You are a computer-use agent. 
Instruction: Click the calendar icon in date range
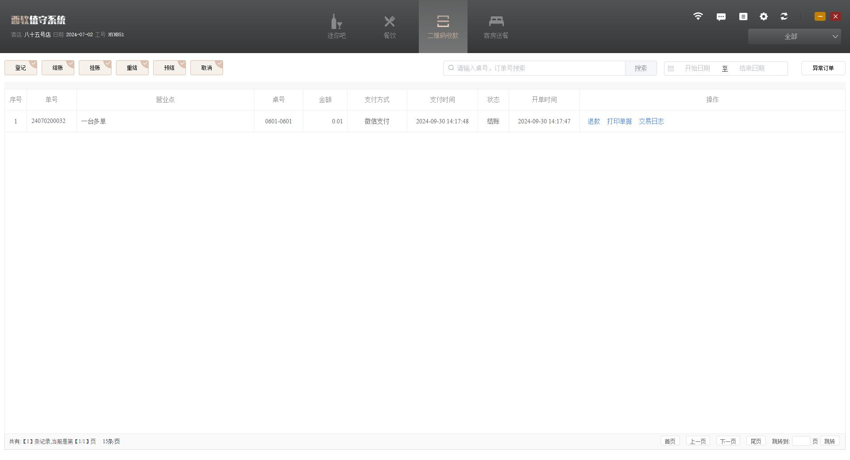pos(671,69)
